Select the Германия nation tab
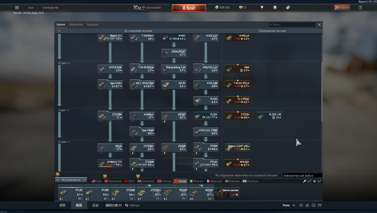Screen dimensions: 377x213 click(x=113, y=181)
